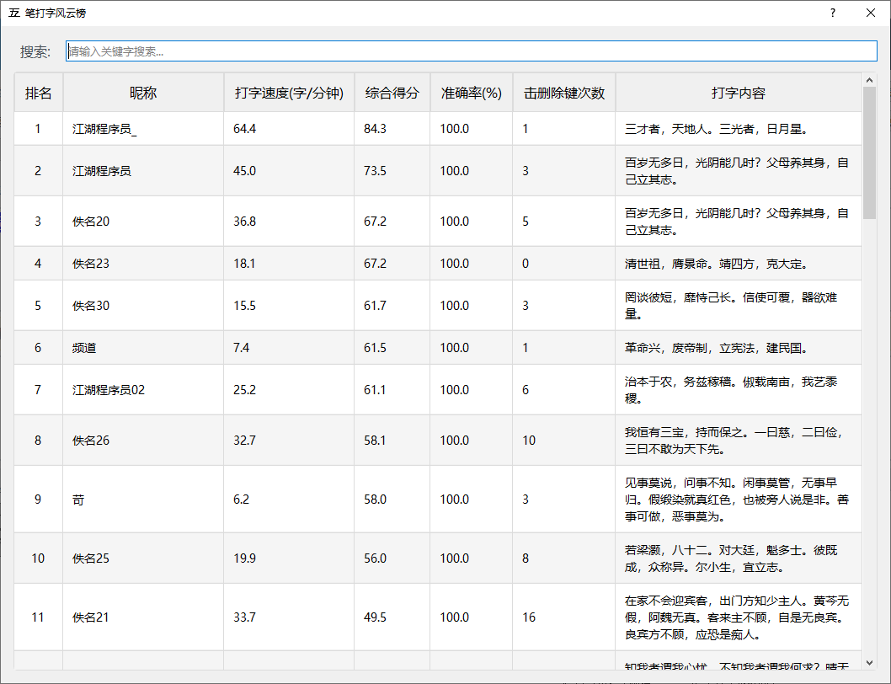
Task: Click the vertical scrollbar thumb
Action: pos(870,152)
